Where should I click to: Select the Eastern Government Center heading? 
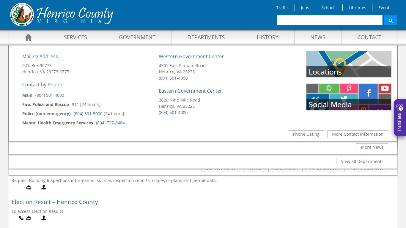point(190,91)
